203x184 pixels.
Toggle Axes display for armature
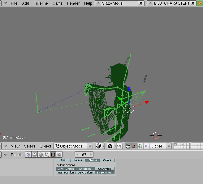pos(63,160)
